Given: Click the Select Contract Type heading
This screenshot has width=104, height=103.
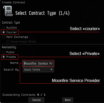Looking at the screenshot, I should pyautogui.click(x=42, y=13).
